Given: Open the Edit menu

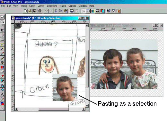Looking at the screenshot, I should coord(9,6).
